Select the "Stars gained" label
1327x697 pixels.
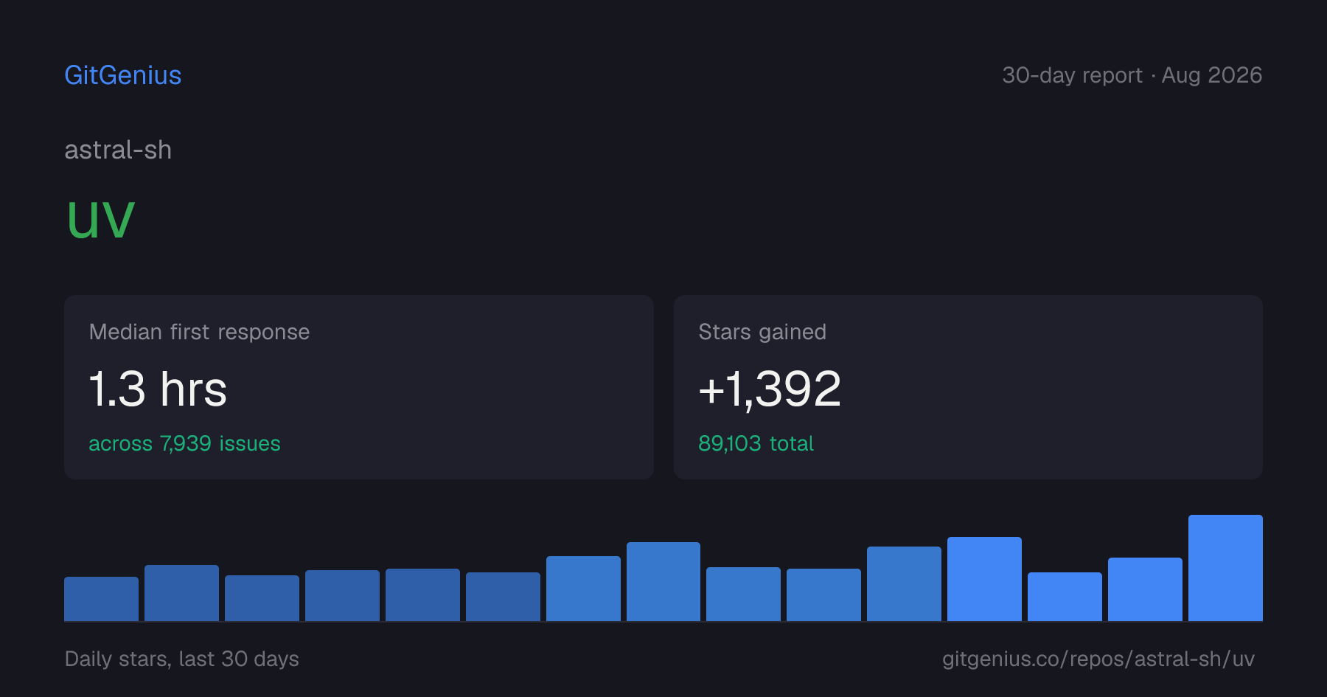[762, 332]
